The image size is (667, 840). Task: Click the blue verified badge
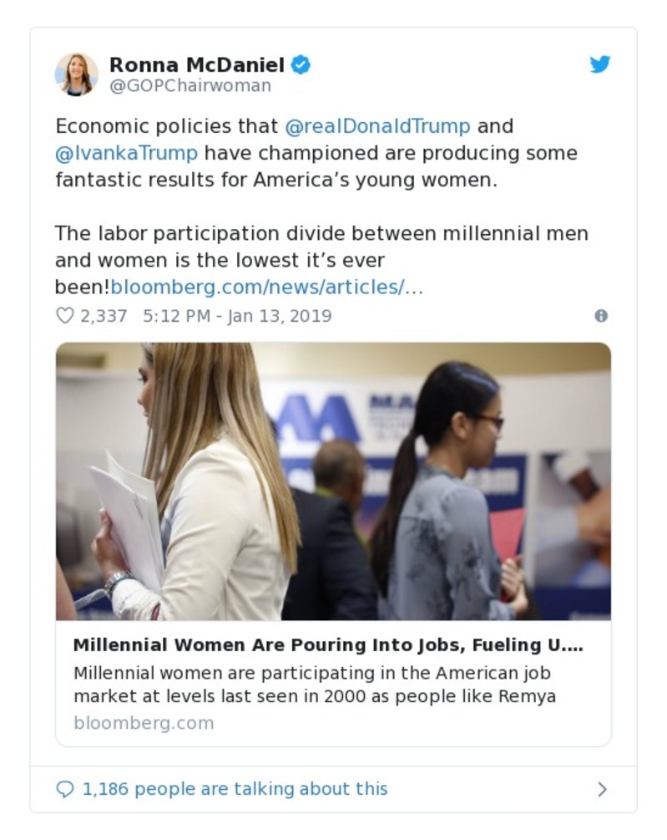pyautogui.click(x=301, y=64)
